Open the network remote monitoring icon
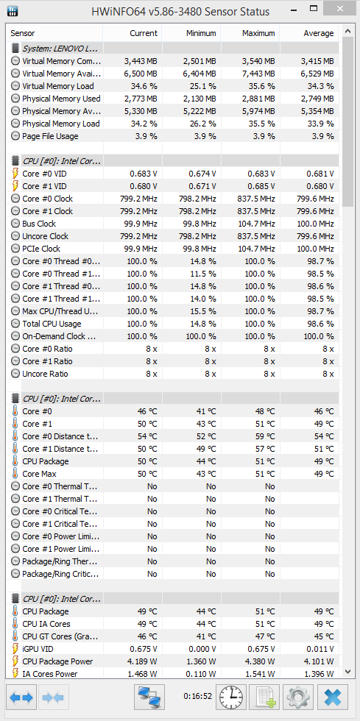360x721 pixels. pyautogui.click(x=149, y=697)
